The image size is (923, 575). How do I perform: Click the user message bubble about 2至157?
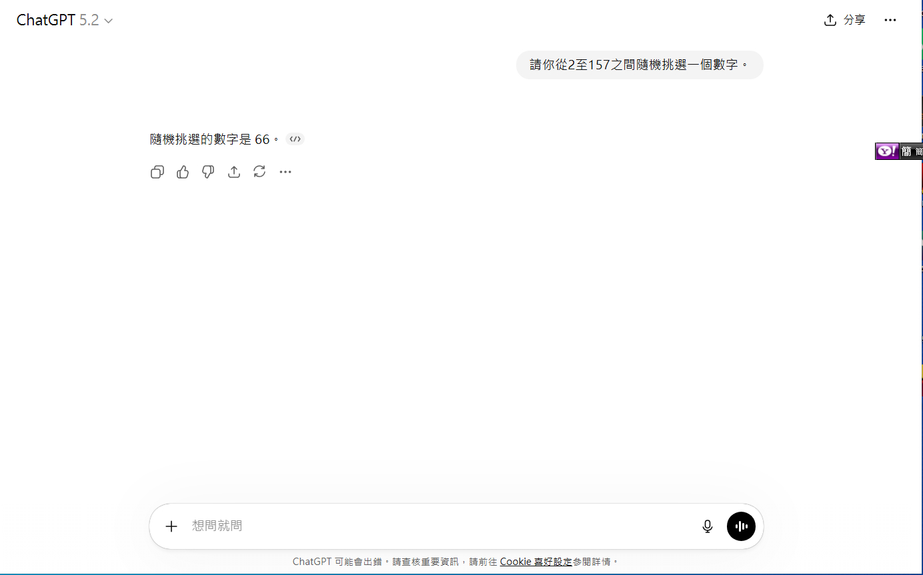tap(639, 65)
